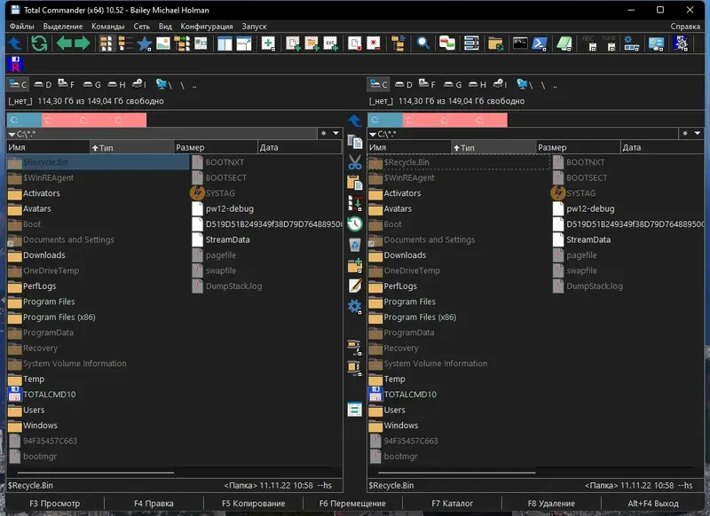Viewport: 710px width, 516px height.
Task: Open the black command prompt icon
Action: click(520, 43)
